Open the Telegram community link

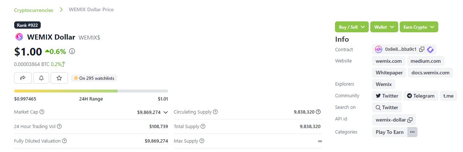click(420, 96)
